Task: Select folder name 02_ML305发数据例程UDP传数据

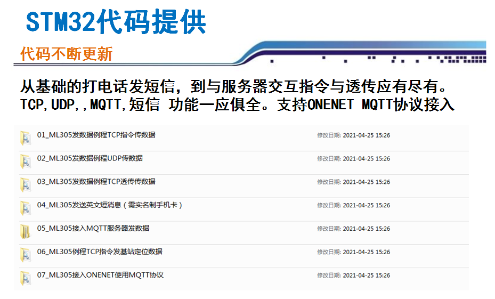Action: [x=90, y=158]
